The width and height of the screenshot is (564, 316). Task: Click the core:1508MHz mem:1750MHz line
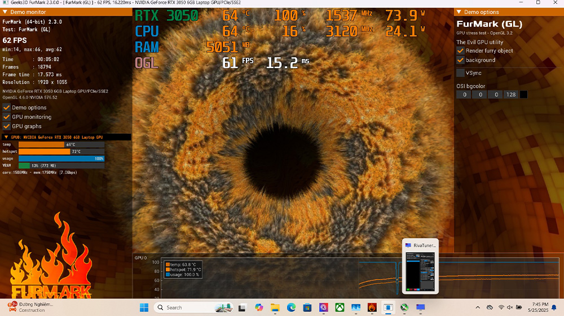[40, 173]
